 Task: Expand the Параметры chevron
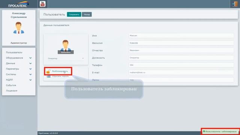click(x=30, y=69)
